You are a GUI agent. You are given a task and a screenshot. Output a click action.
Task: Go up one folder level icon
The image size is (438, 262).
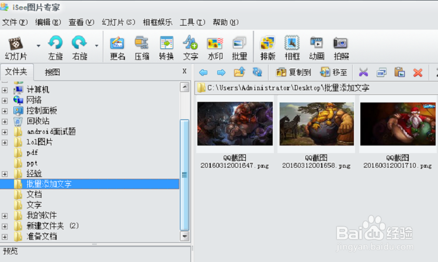tap(239, 72)
